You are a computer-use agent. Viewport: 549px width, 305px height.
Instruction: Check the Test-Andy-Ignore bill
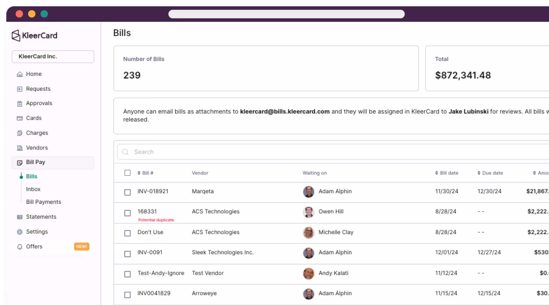coord(127,274)
